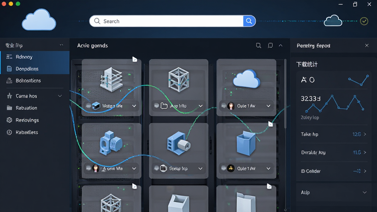This screenshot has width=377, height=212.
Task: Open the Take lxp stat row
Action: (x=334, y=134)
